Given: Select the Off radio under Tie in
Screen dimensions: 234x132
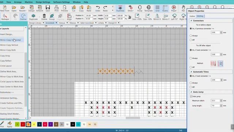Looking at the screenshot, I should tap(191, 40).
